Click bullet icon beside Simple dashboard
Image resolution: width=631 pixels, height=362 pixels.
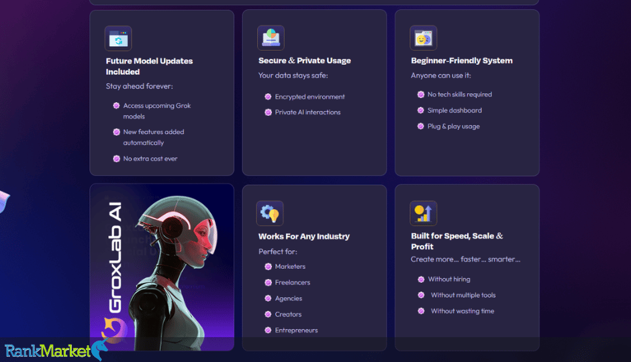(420, 110)
